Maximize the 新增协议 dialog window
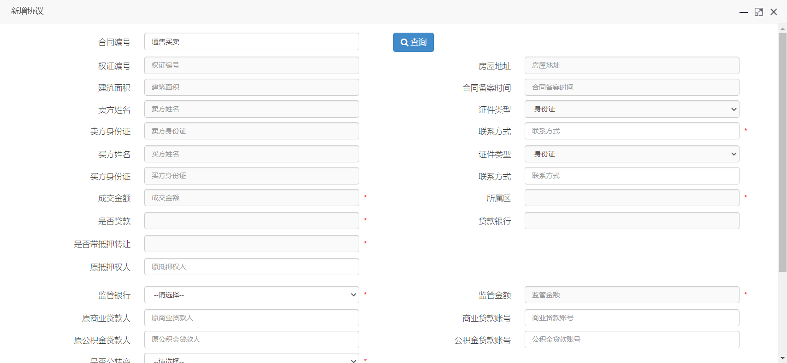The width and height of the screenshot is (787, 363). (758, 12)
